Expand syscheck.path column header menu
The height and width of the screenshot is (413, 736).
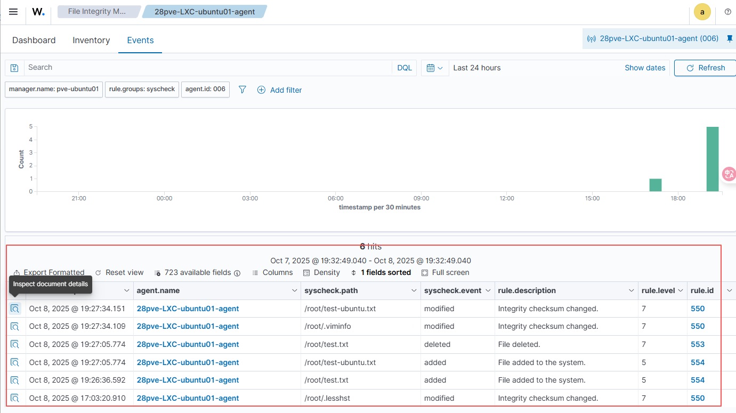[414, 290]
